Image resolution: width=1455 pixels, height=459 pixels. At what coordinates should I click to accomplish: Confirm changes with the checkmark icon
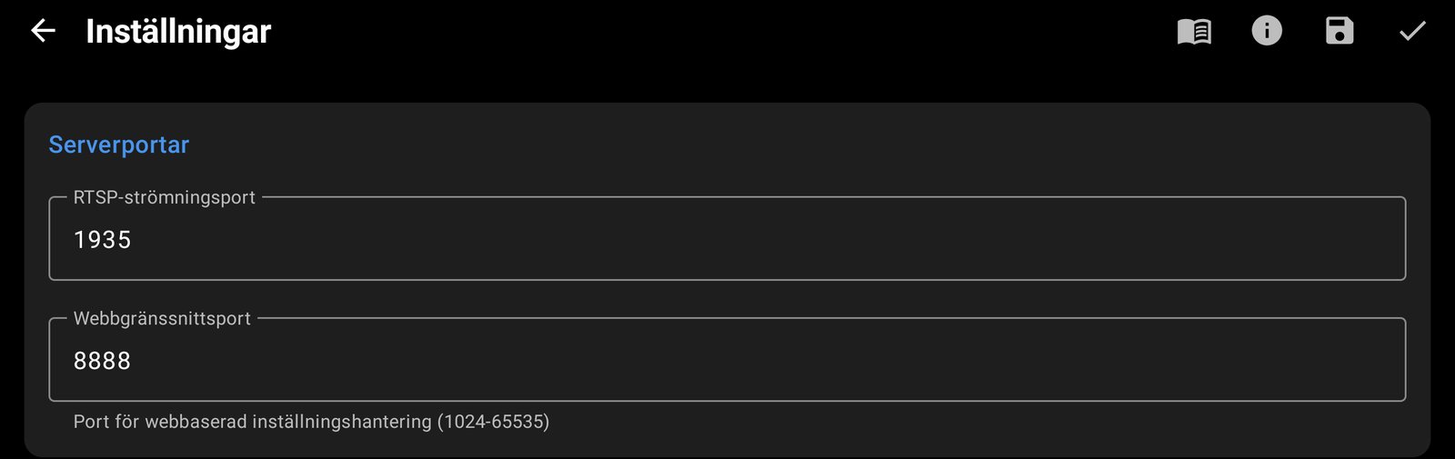pyautogui.click(x=1412, y=32)
